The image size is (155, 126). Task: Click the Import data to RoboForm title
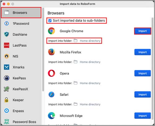(x=77, y=4)
